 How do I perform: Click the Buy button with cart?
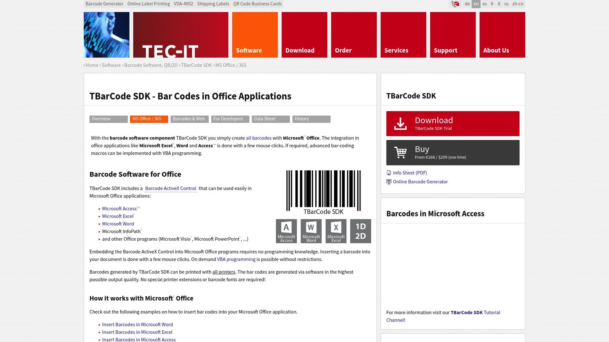point(453,153)
